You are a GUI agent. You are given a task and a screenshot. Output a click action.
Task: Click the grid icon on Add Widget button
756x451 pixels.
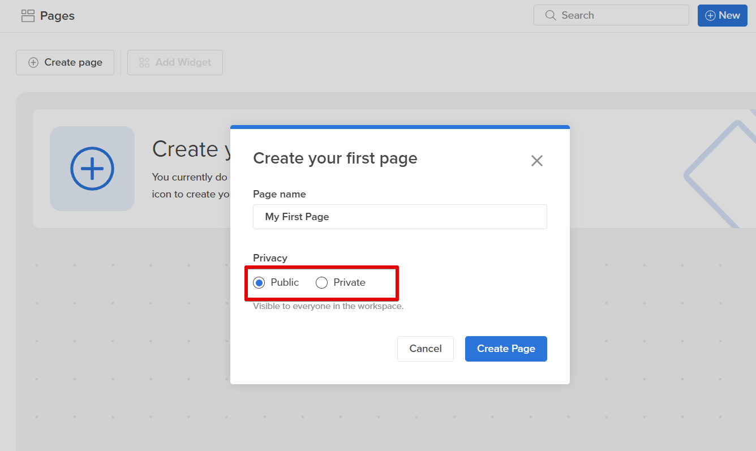click(x=144, y=62)
